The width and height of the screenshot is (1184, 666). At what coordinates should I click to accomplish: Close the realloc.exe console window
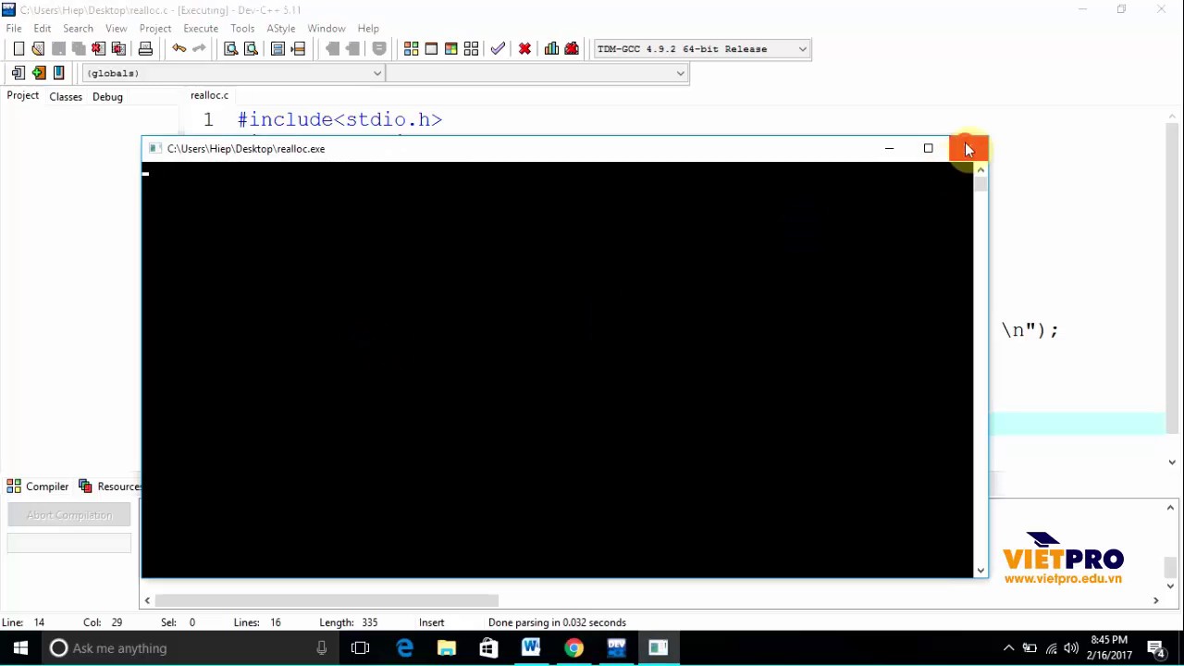968,148
